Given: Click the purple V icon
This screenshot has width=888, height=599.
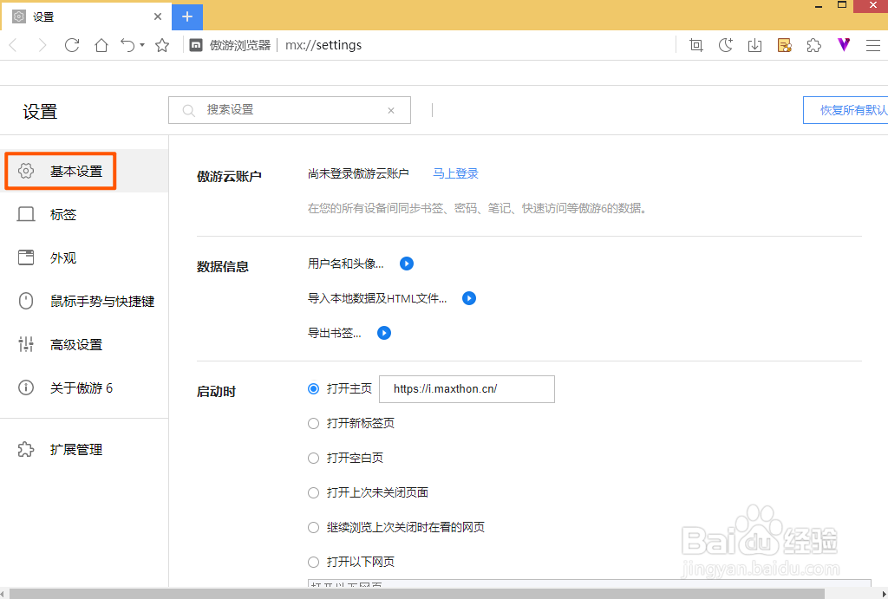Looking at the screenshot, I should (844, 45).
